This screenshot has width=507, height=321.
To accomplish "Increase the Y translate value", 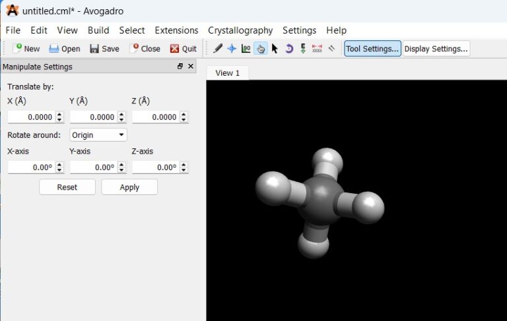I will 121,114.
